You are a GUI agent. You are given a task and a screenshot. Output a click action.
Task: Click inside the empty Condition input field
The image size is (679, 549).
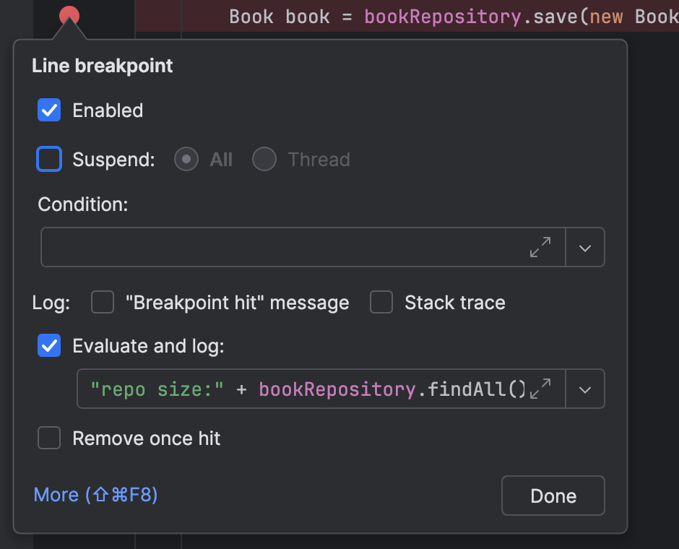click(289, 247)
